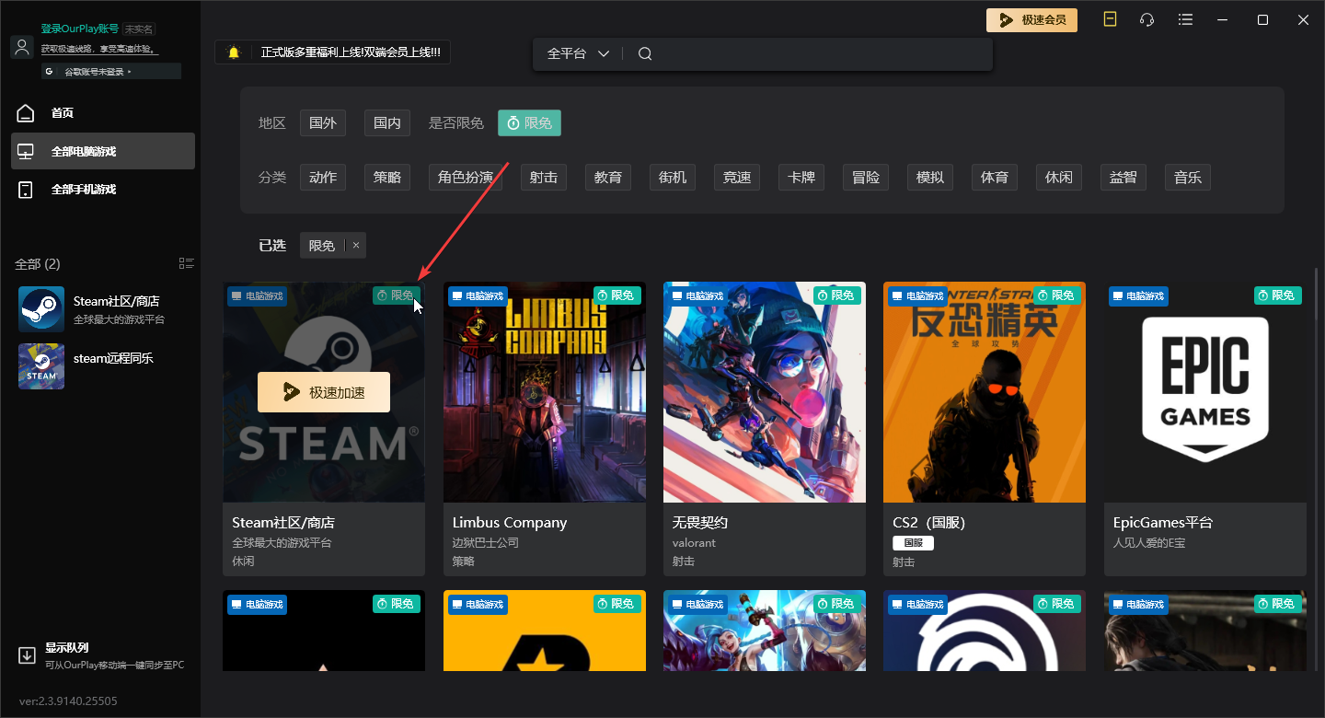Remove the selected 限免 filter tag

coord(356,245)
